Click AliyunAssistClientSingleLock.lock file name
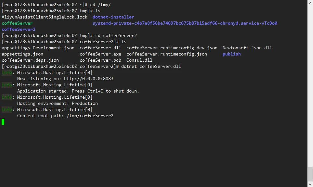This screenshot has width=313, height=187. click(x=45, y=17)
